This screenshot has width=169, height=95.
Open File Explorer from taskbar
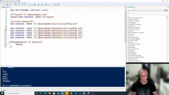tap(50, 93)
